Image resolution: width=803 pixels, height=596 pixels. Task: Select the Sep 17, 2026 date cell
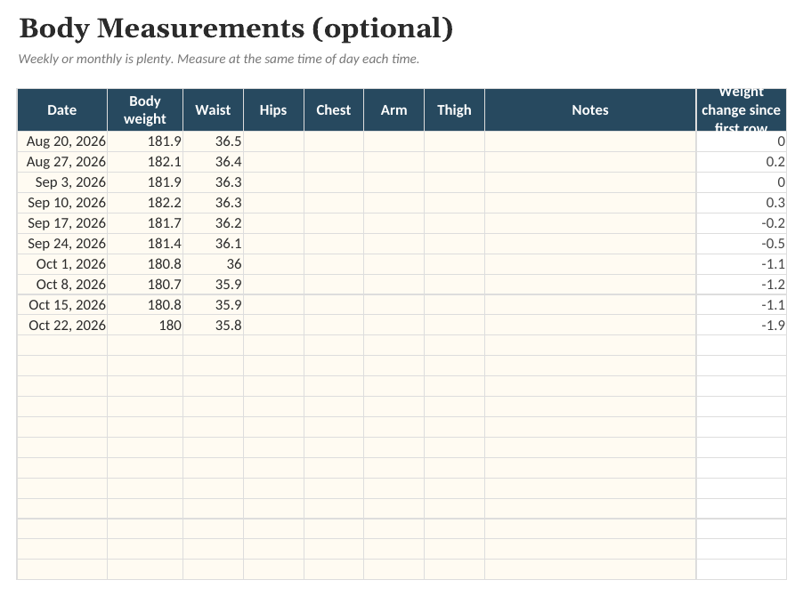[x=62, y=223]
